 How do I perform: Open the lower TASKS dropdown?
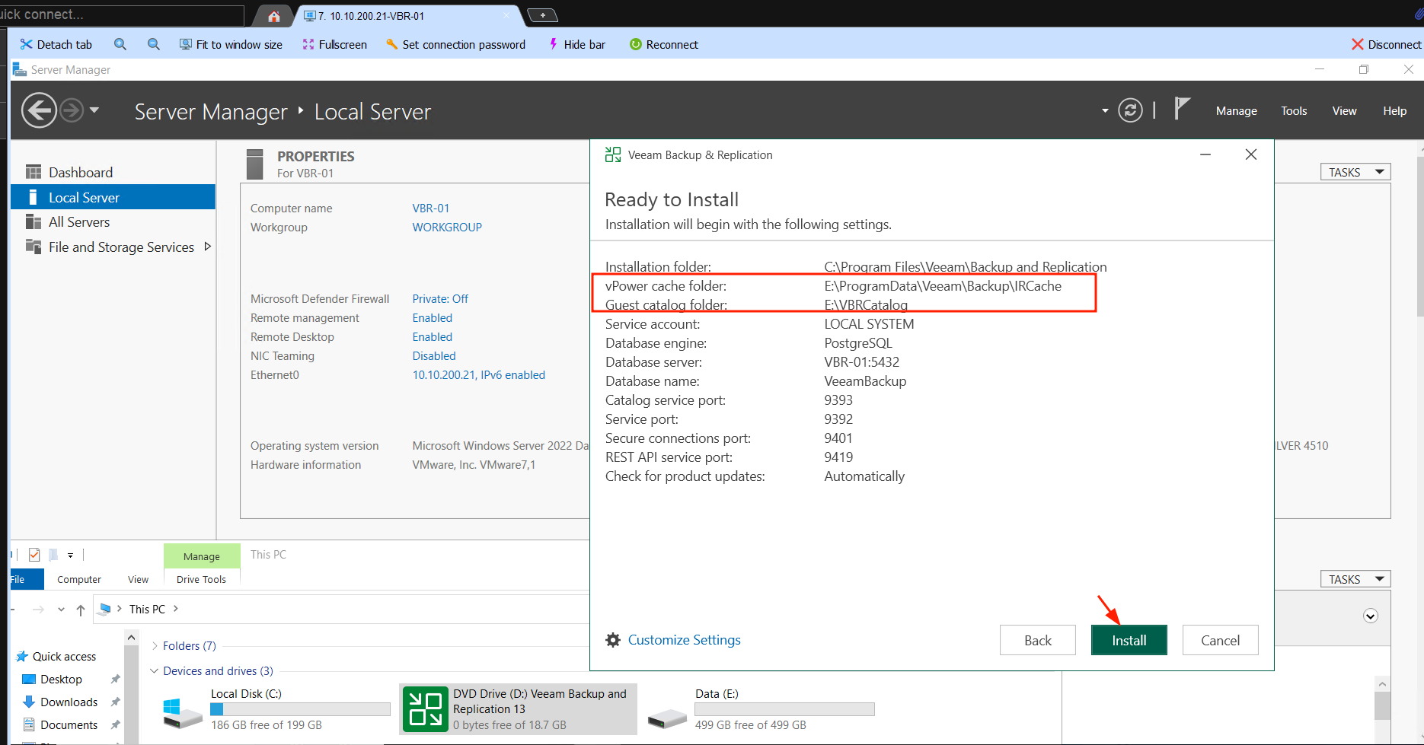pyautogui.click(x=1355, y=579)
